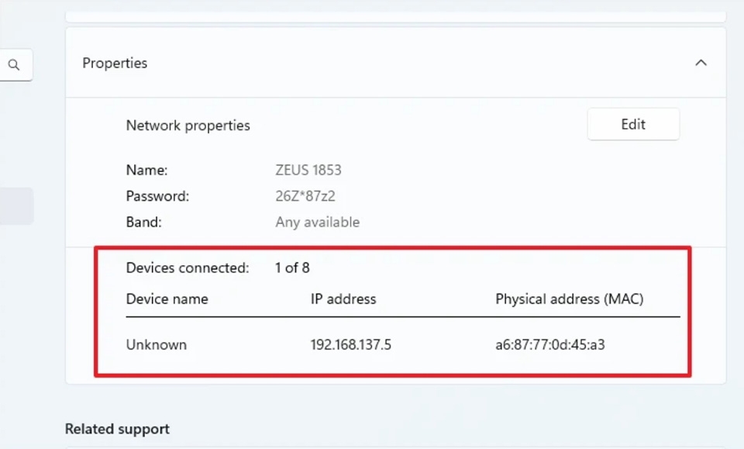Click the Band label
The width and height of the screenshot is (744, 449).
point(143,222)
